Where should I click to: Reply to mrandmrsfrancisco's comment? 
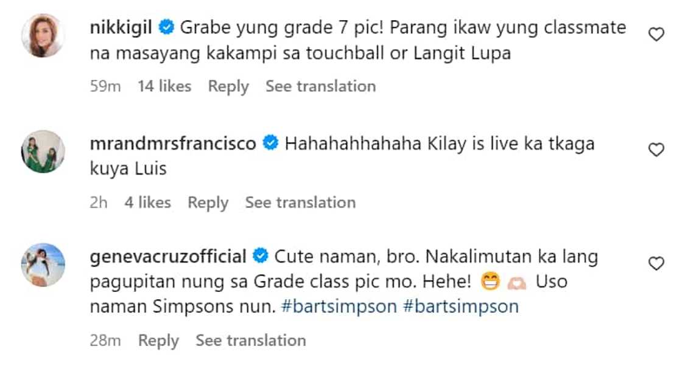point(208,203)
